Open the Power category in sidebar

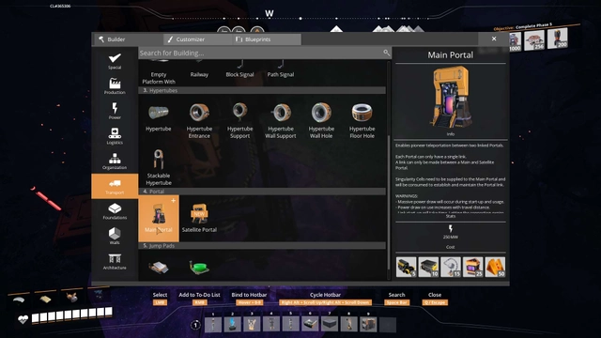pos(115,111)
